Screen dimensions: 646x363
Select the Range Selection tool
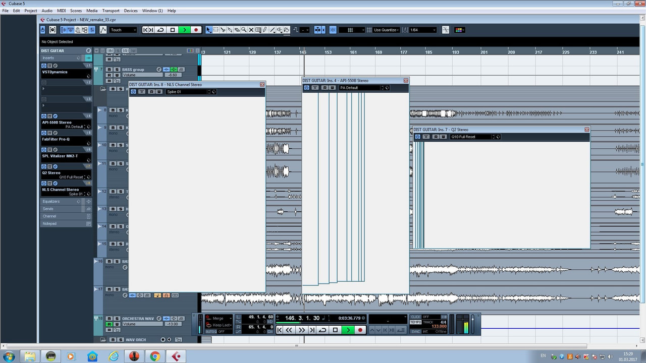point(216,30)
